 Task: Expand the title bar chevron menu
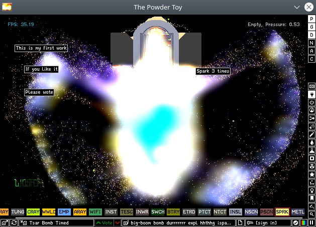(x=296, y=7)
